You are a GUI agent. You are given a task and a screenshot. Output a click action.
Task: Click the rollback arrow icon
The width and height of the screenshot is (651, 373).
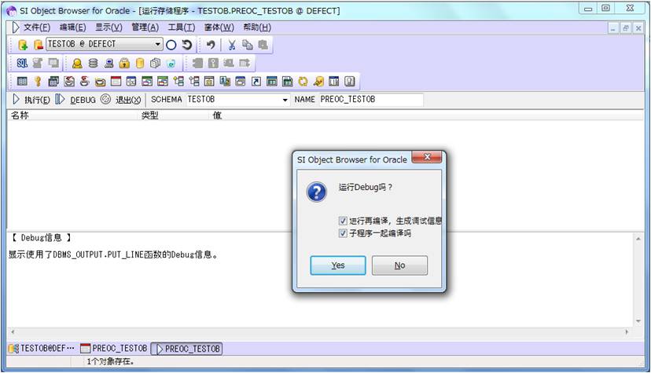coord(187,45)
